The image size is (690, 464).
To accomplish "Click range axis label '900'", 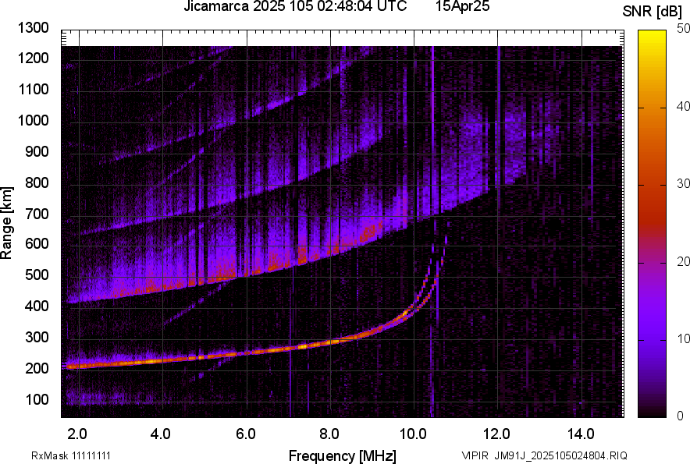I will [37, 151].
